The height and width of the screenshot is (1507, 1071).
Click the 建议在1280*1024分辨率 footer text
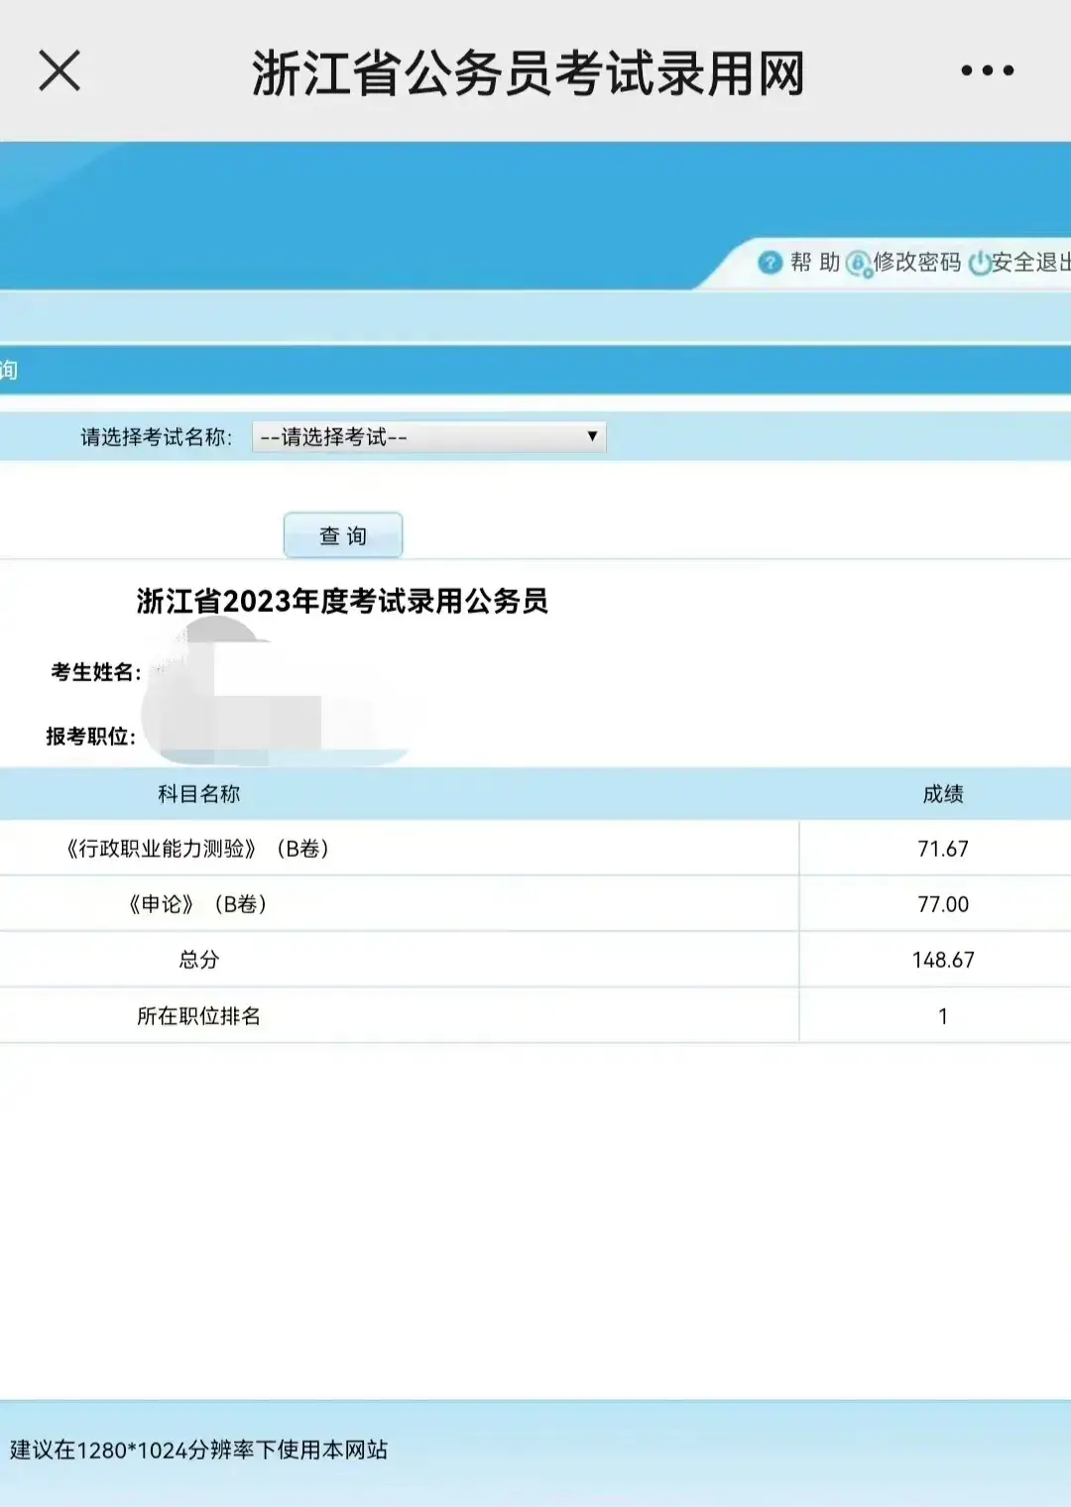(198, 1449)
